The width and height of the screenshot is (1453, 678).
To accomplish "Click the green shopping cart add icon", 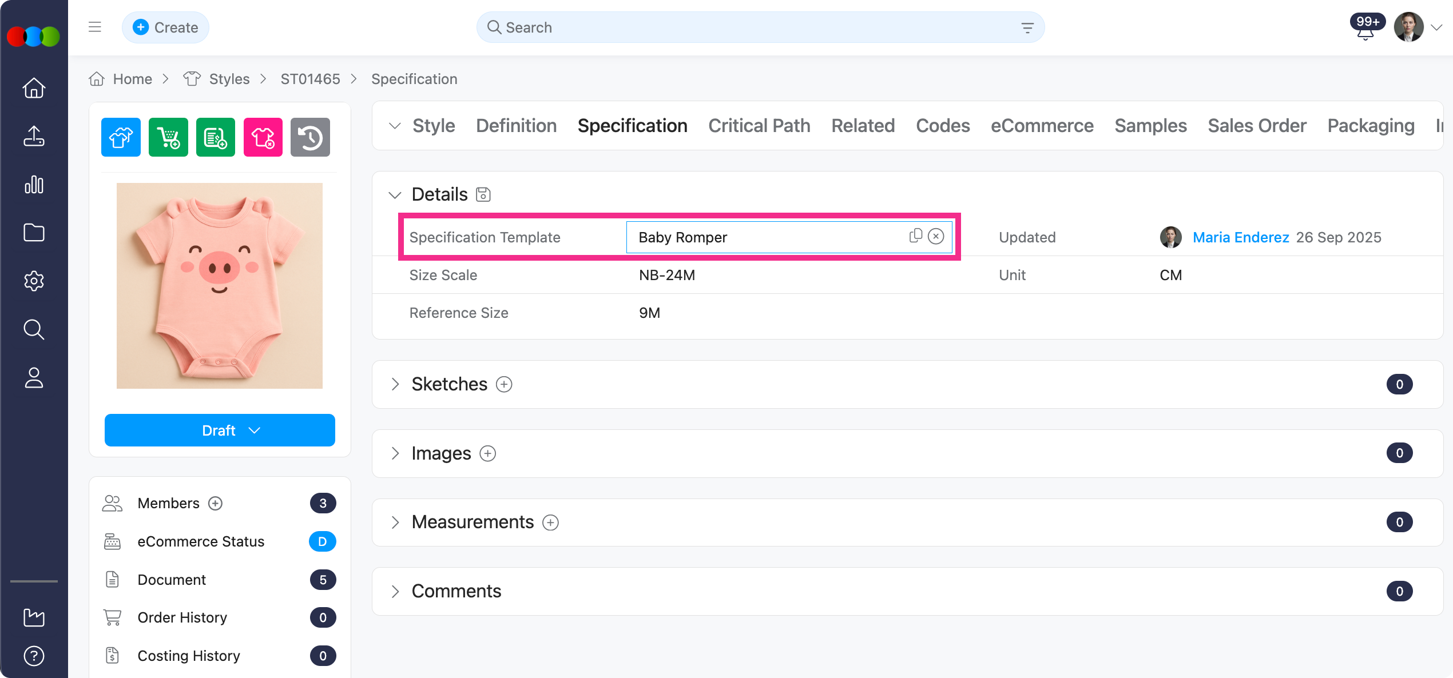I will pyautogui.click(x=168, y=137).
